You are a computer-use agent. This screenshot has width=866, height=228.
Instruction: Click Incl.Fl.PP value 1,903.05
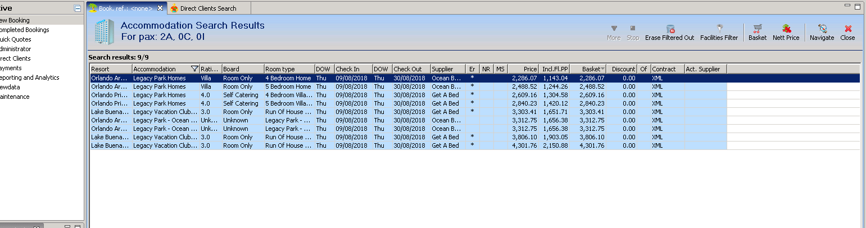555,137
